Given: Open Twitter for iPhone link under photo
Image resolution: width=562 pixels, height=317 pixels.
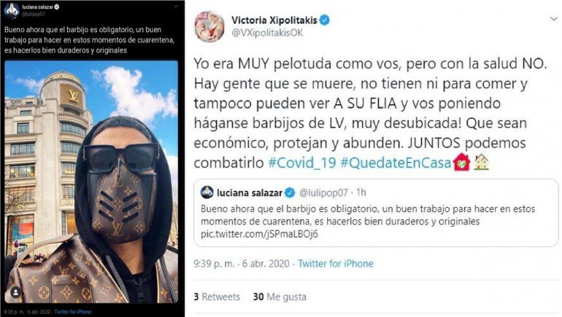Looking at the screenshot, I should (73, 312).
